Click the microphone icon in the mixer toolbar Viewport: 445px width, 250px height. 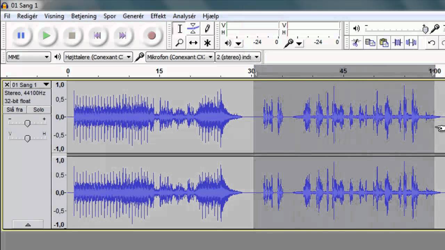click(x=435, y=29)
